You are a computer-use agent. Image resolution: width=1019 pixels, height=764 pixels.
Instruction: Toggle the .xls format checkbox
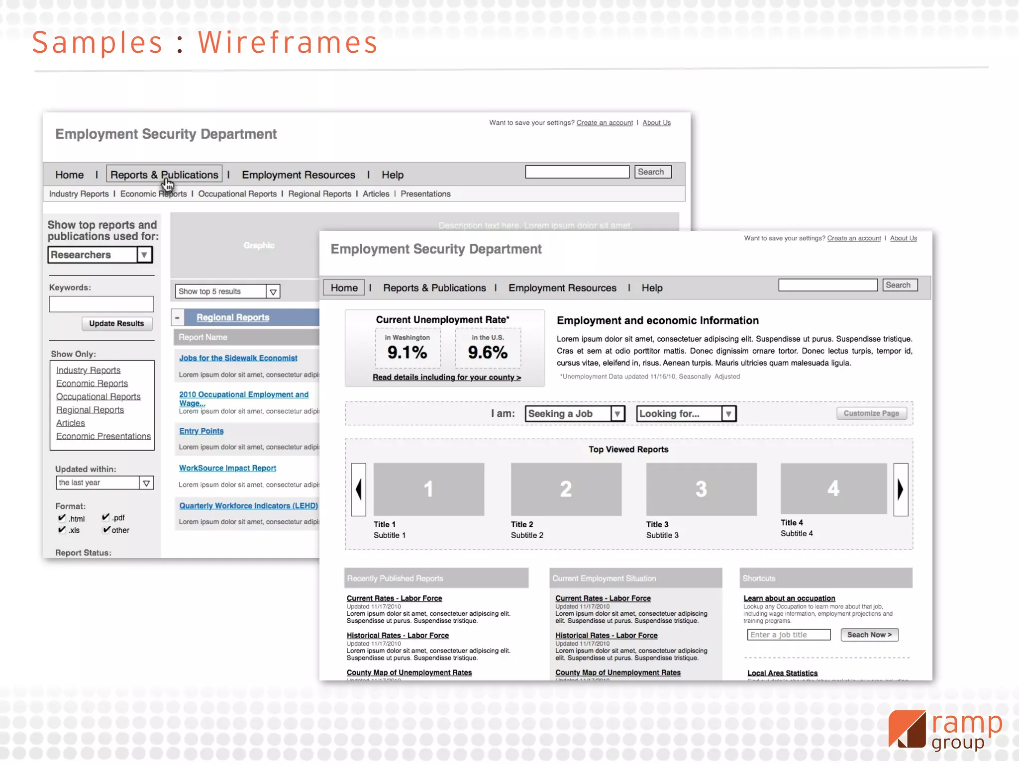pos(62,530)
